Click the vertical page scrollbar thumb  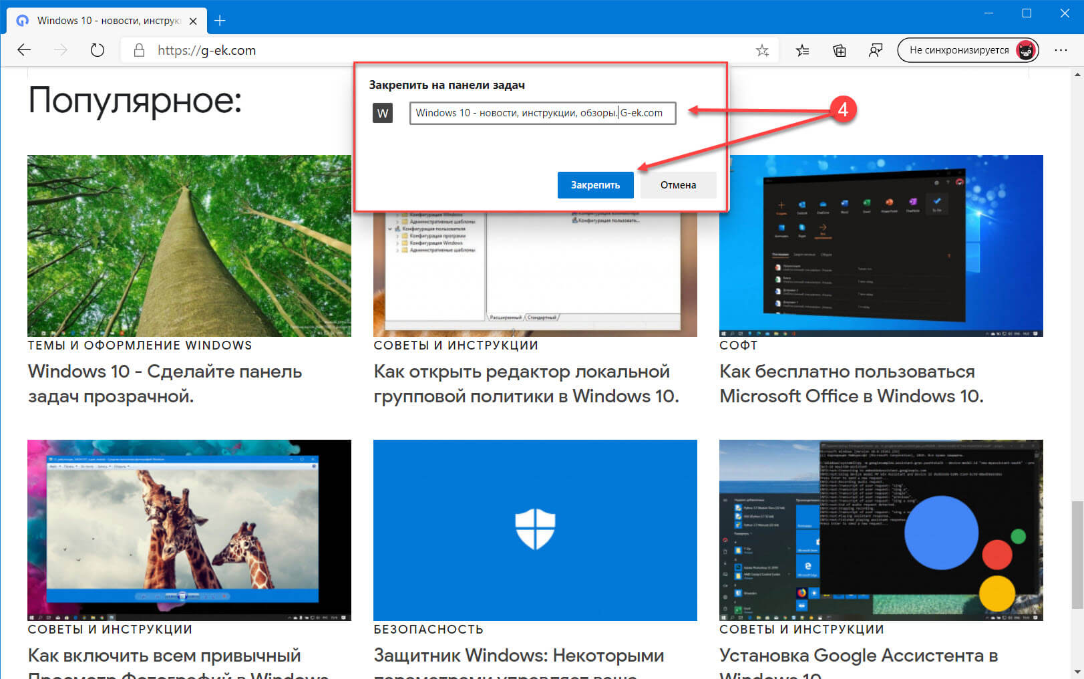1077,555
